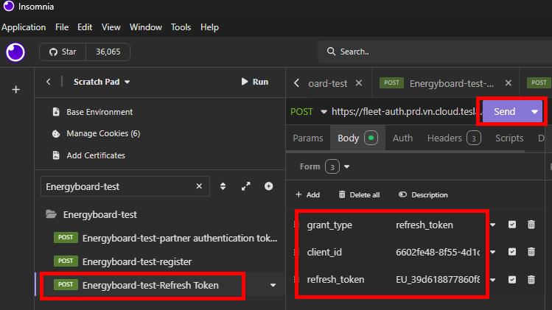This screenshot has width=552, height=310.
Task: Click the refresh_token EU_39d value field
Action: 439,280
